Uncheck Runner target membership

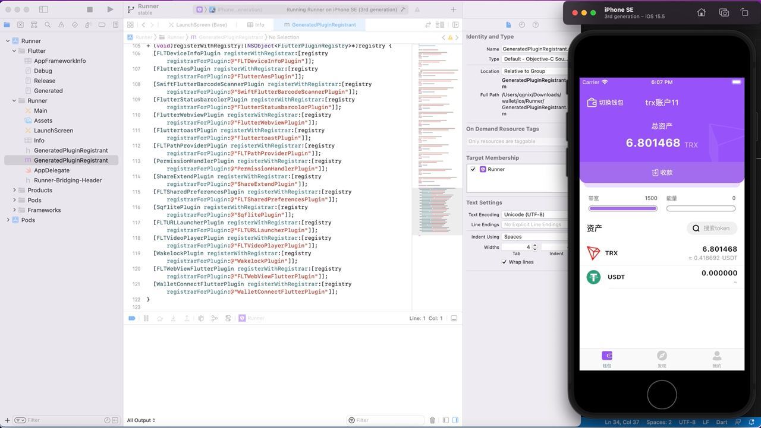[473, 169]
